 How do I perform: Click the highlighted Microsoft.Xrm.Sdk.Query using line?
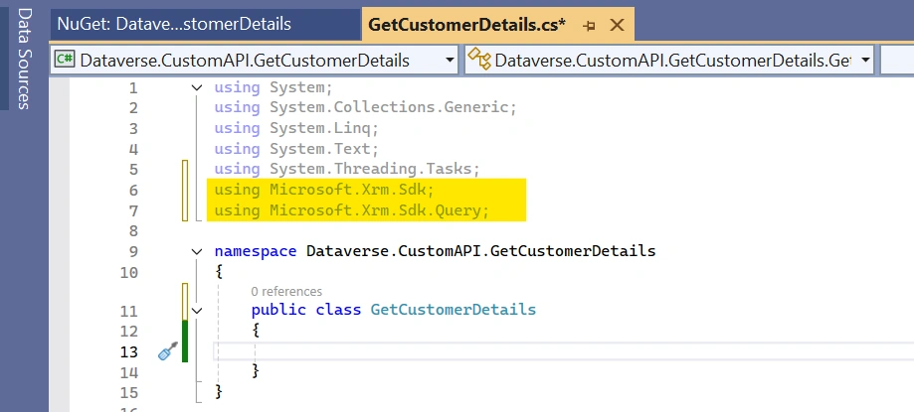351,210
